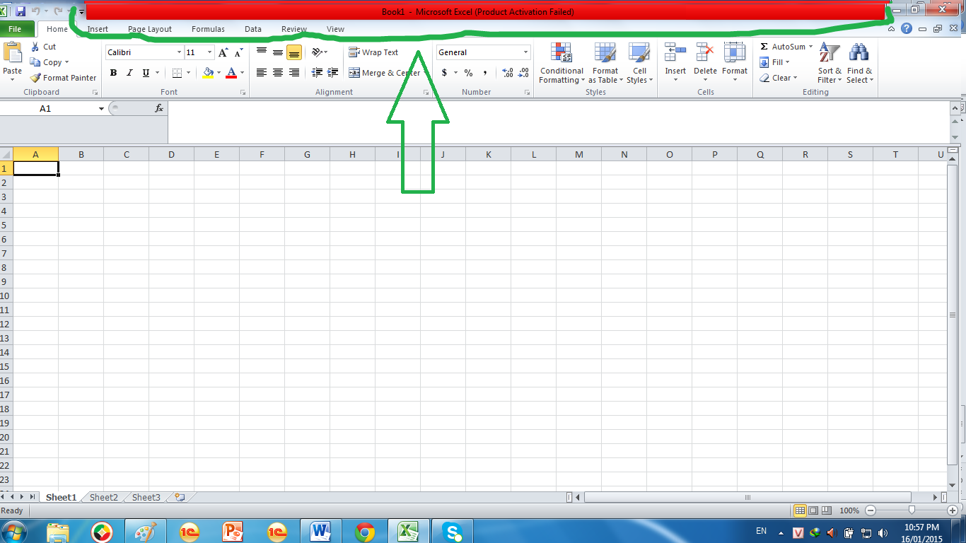
Task: Click the Format as Table icon
Action: (x=605, y=54)
